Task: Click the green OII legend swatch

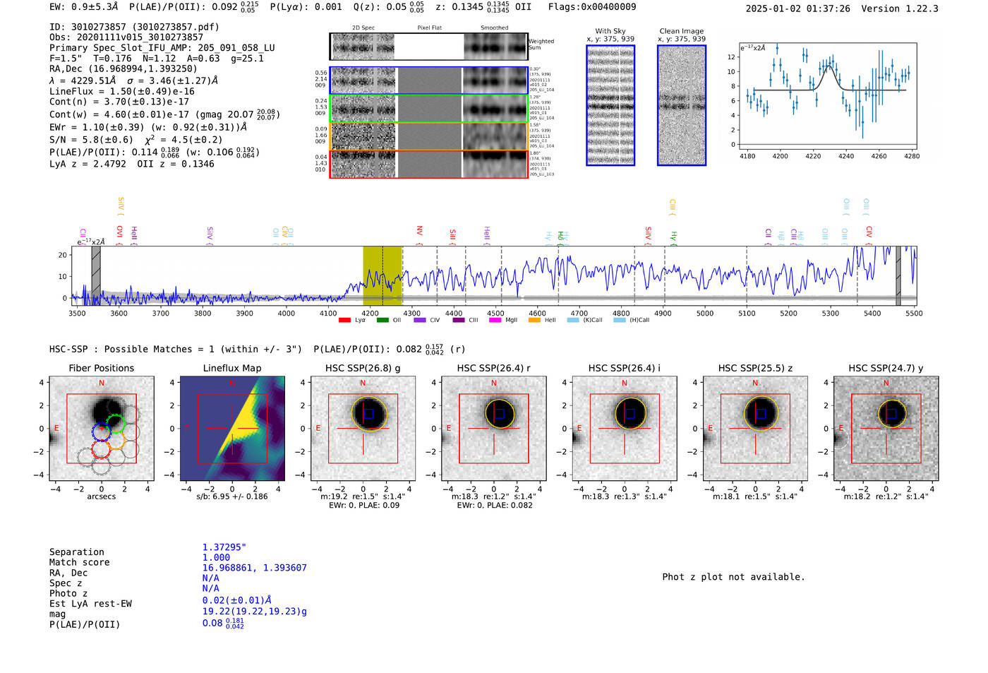Action: [x=382, y=320]
